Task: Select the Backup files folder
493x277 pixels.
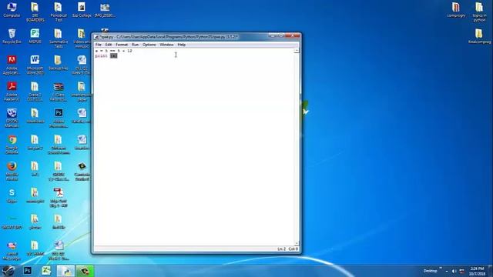Action: tap(59, 62)
